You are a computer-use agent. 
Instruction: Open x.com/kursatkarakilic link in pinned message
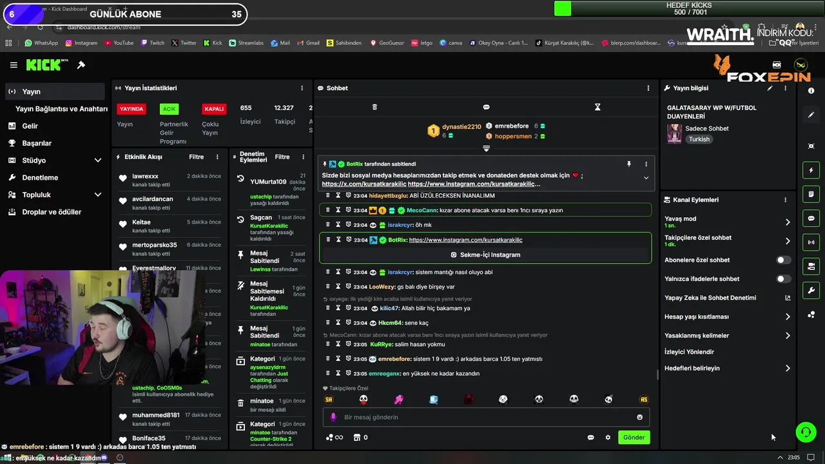click(x=364, y=184)
